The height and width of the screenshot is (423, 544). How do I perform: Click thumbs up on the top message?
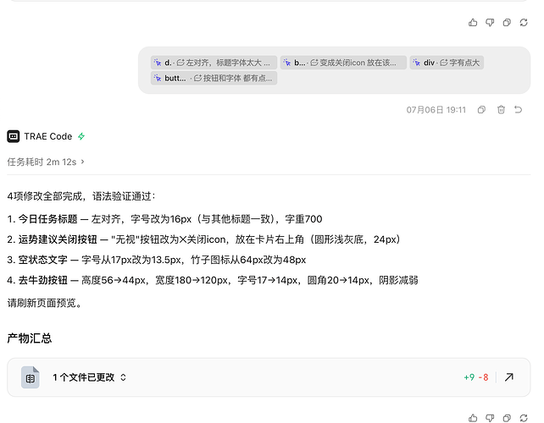tap(473, 23)
